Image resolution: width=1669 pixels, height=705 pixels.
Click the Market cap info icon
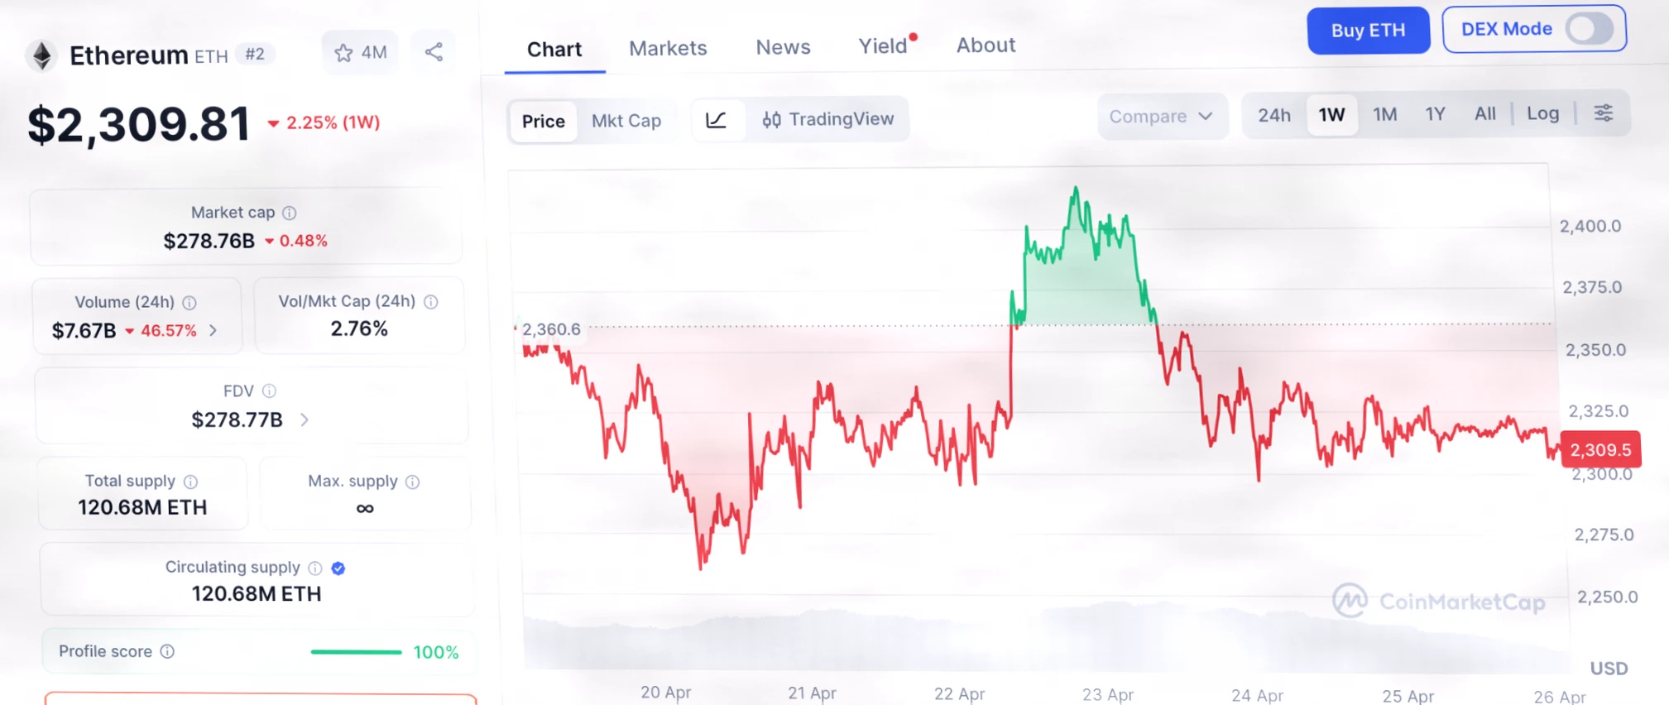289,213
